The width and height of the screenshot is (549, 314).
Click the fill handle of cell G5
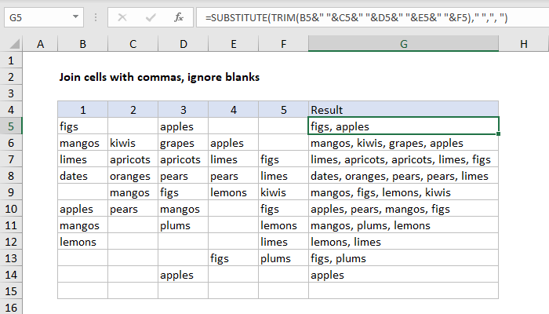pos(499,134)
